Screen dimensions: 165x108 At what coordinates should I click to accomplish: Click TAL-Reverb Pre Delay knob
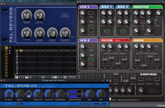pyautogui.click(x=40, y=15)
